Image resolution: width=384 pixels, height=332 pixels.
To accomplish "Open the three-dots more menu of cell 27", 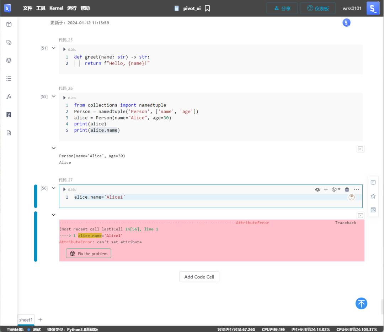I will 356,189.
